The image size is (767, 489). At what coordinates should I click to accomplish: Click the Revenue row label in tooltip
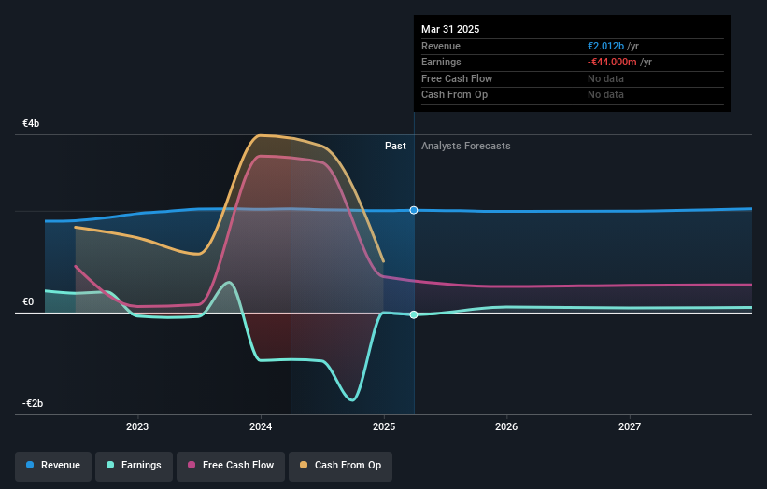[441, 46]
